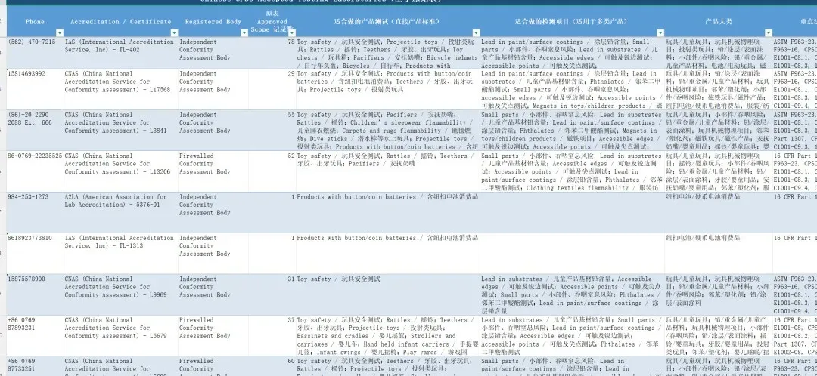The height and width of the screenshot is (376, 817).
Task: Select the approved scope count 37
Action: click(x=272, y=335)
